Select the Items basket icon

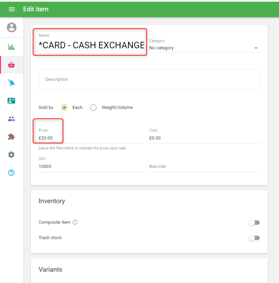[11, 65]
